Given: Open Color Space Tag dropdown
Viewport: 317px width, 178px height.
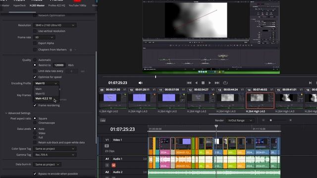Looking at the screenshot, I should point(54,149).
